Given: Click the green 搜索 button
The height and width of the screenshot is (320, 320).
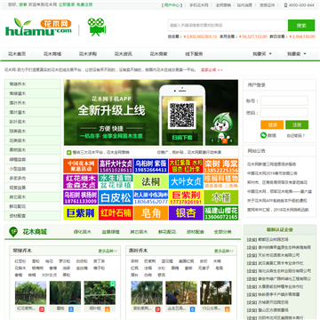Looking at the screenshot, I should tap(301, 26).
